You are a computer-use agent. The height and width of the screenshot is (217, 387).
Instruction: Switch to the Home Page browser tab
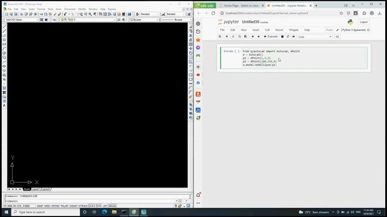241,5
